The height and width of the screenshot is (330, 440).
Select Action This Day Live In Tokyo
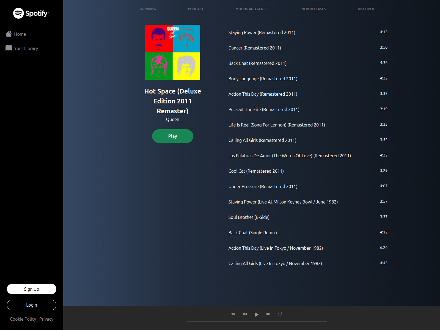[276, 248]
